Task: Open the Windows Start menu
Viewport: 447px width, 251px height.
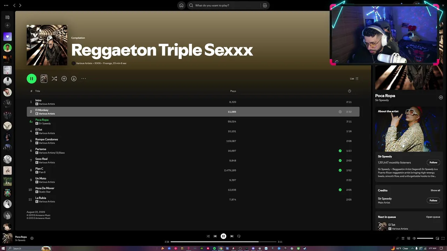Action: (x=3, y=248)
